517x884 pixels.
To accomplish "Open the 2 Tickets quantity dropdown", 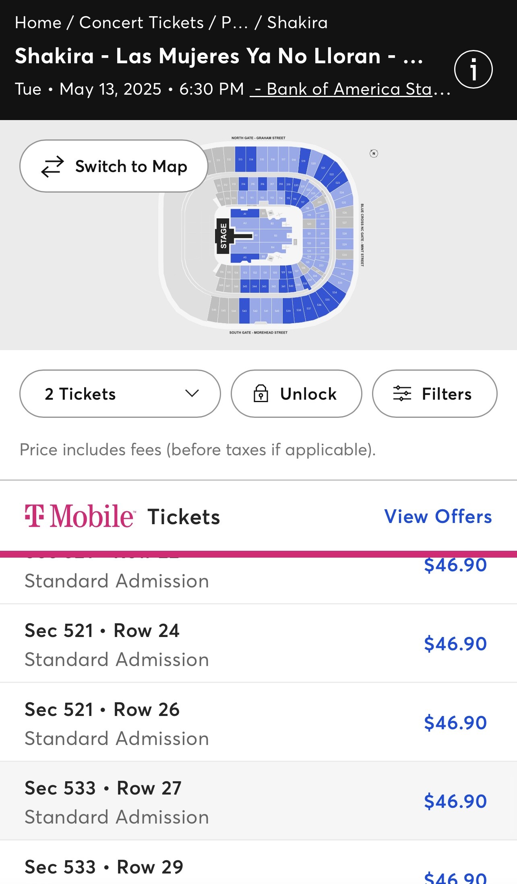I will pyautogui.click(x=120, y=394).
